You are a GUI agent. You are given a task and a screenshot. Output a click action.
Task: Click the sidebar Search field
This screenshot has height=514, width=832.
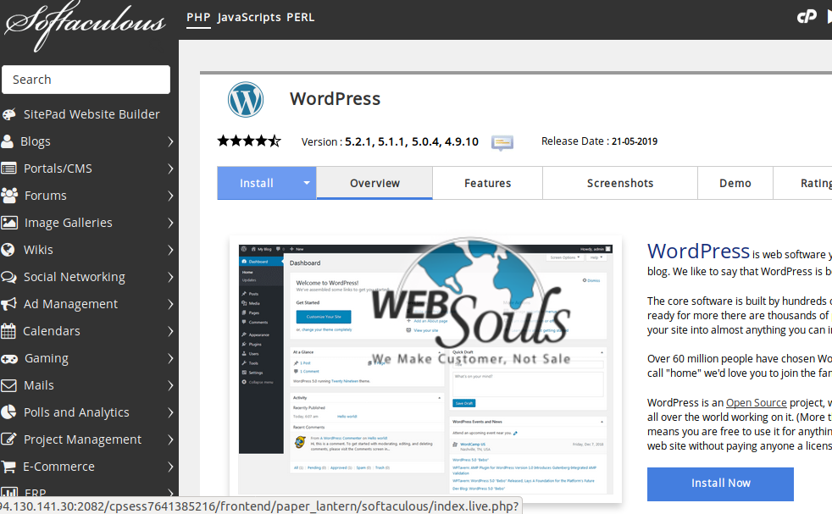(x=86, y=80)
